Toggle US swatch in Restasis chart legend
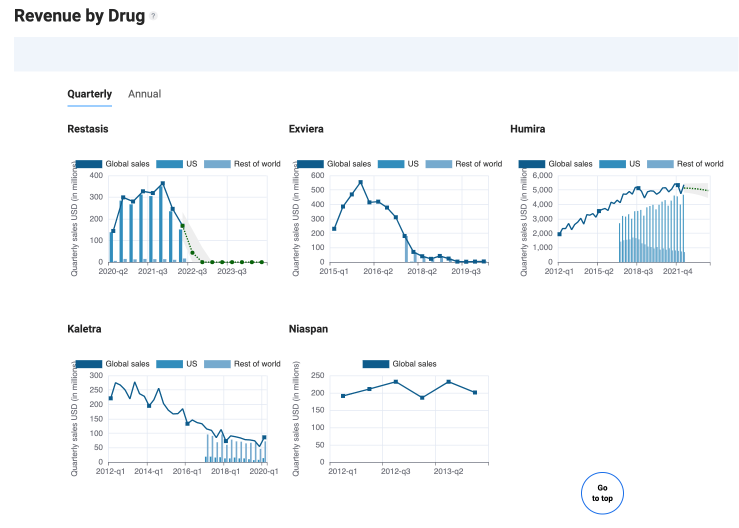Screen dimensions: 739x528 [169, 164]
